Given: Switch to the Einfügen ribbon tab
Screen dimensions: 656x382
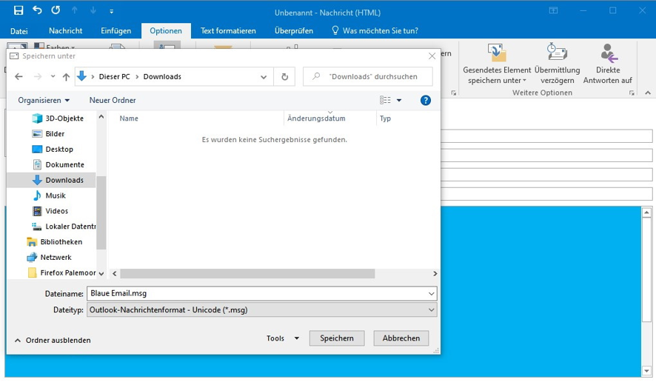Looking at the screenshot, I should (116, 30).
